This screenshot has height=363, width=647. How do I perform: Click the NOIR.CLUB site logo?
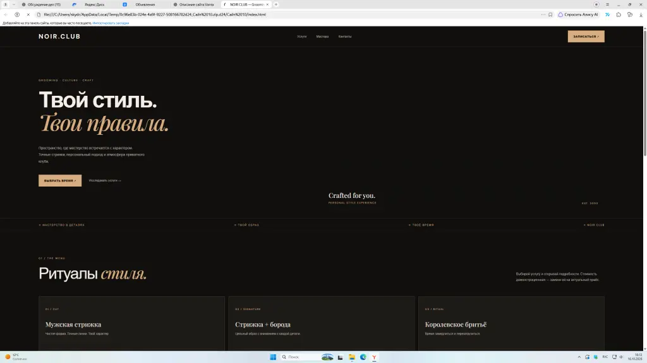point(59,36)
